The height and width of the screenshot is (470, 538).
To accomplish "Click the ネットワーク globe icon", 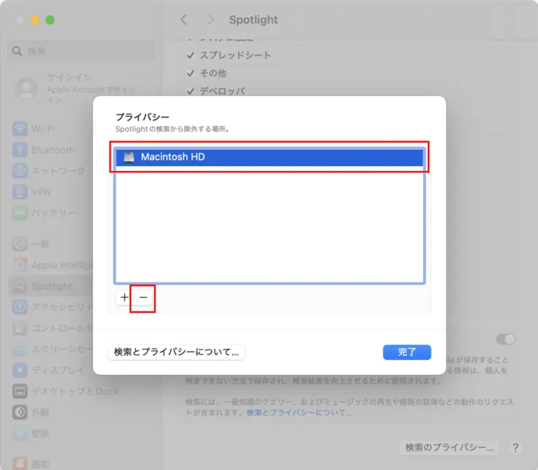I will 20,171.
